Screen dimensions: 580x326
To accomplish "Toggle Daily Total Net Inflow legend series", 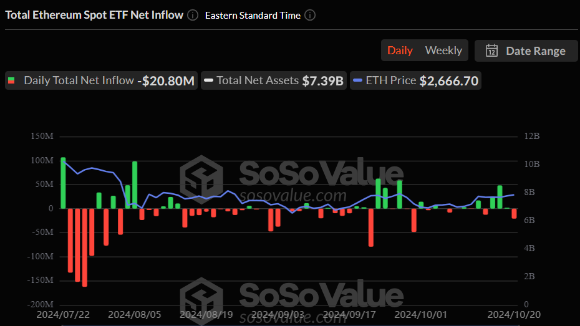I will point(102,80).
